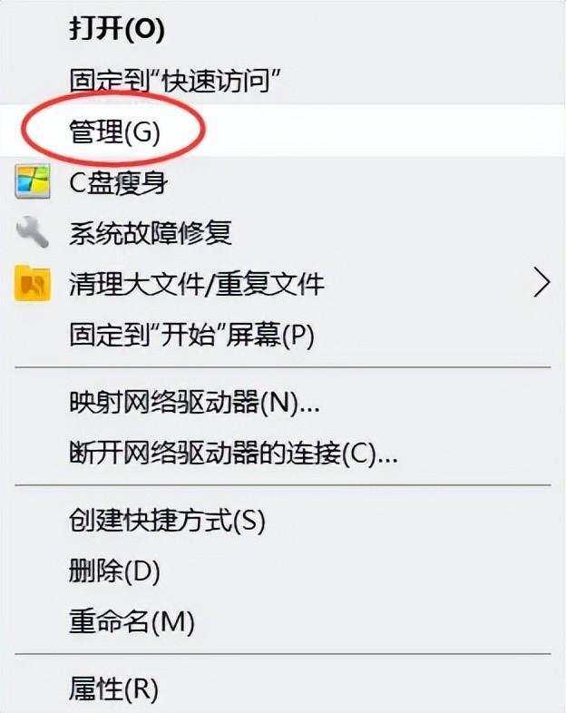The height and width of the screenshot is (713, 566).
Task: Pick 重命名(M) in the context menu
Action: coord(283,621)
